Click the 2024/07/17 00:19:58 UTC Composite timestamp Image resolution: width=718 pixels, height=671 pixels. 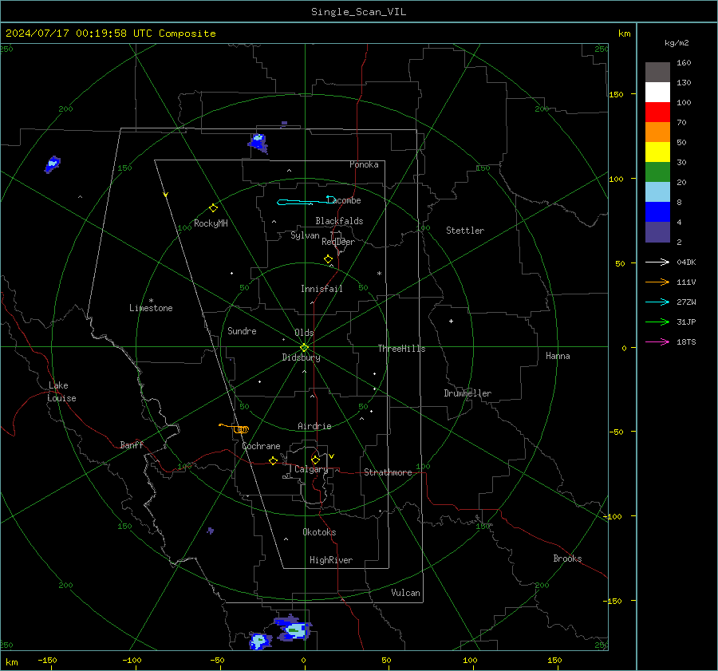coord(110,34)
